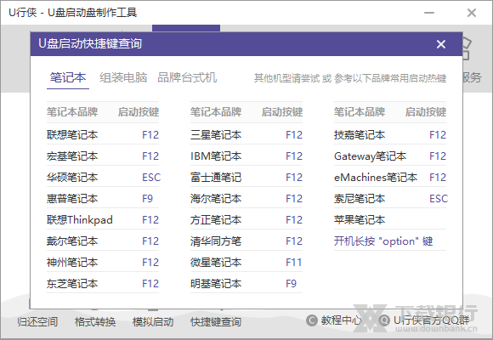This screenshot has width=493, height=340.
Task: Click the 微星笔记本 entry
Action: (216, 262)
